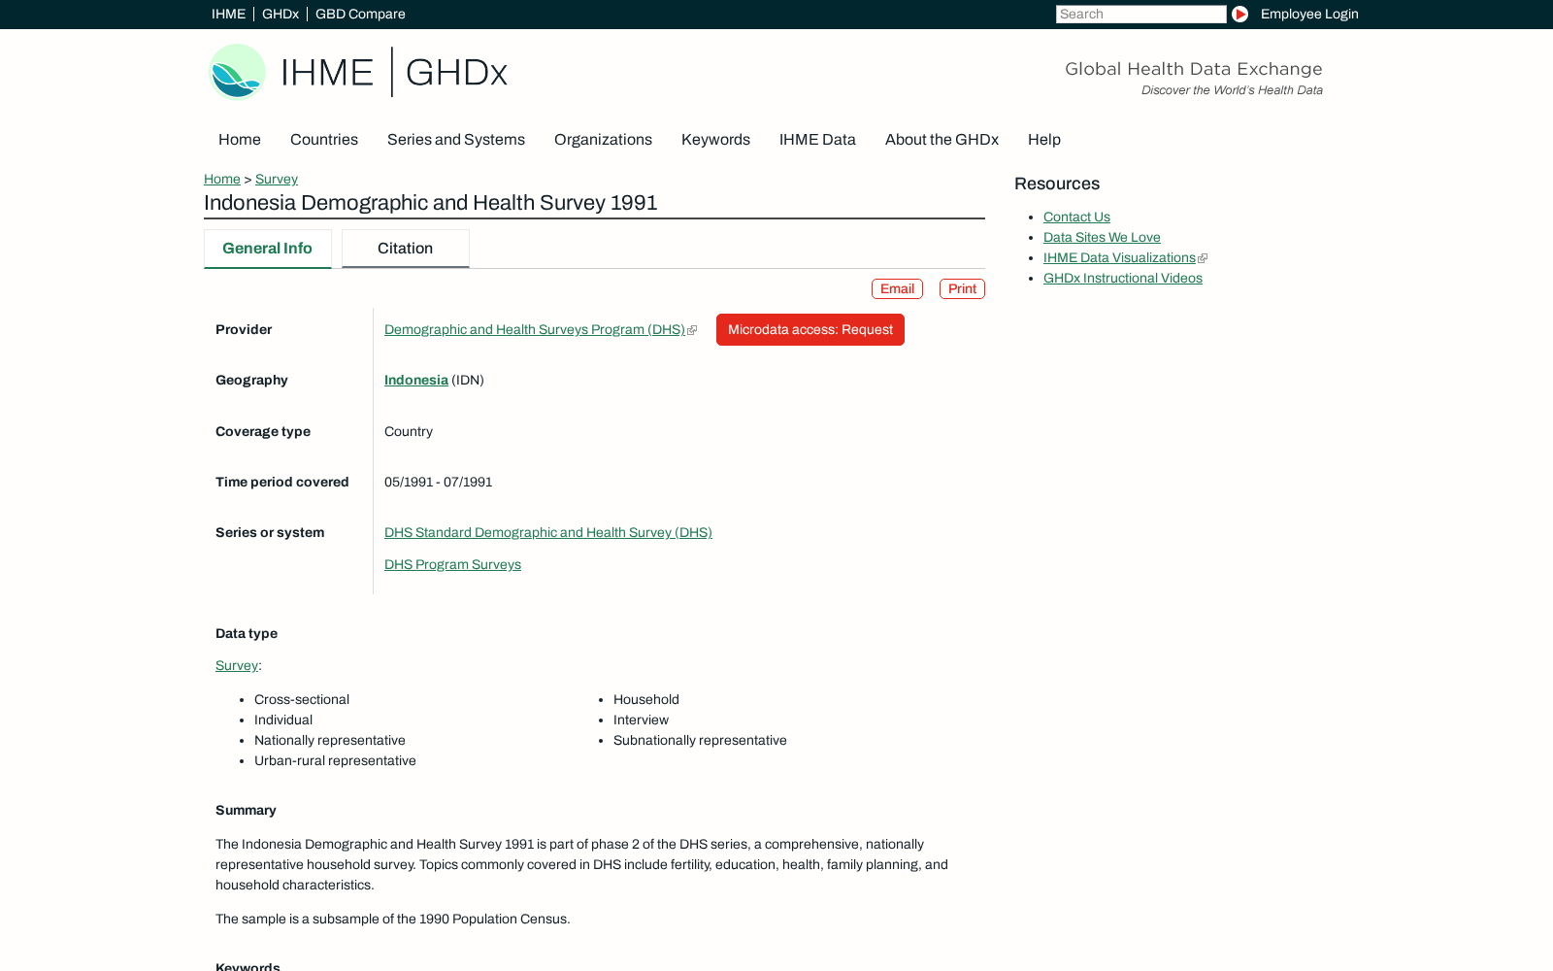Click the Individual list item
This screenshot has height=971, width=1553.
tap(283, 720)
